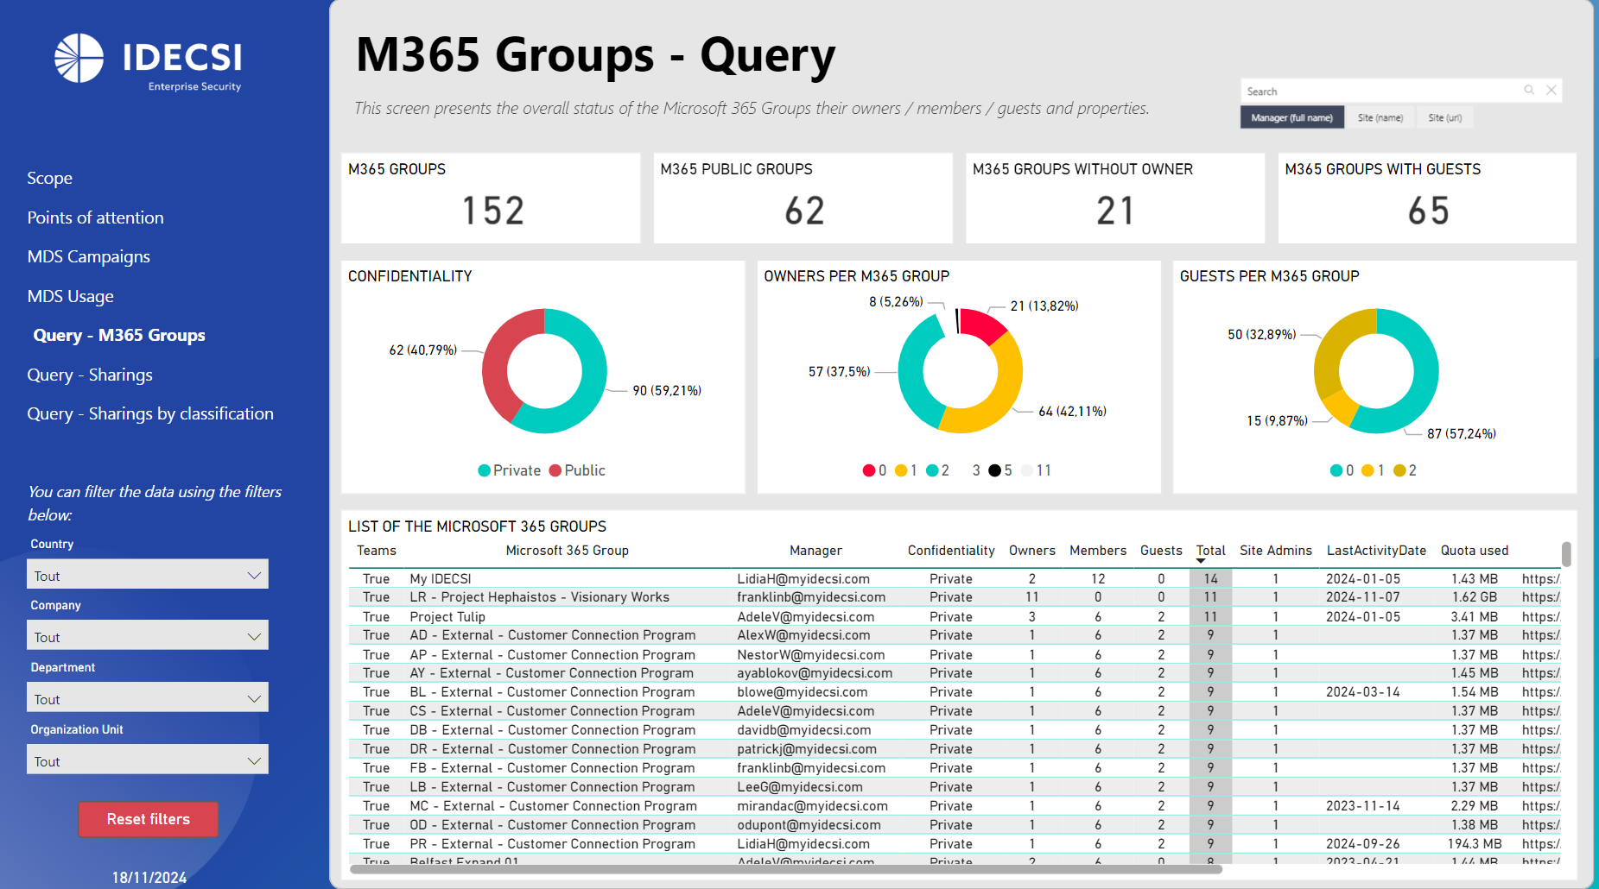
Task: Select the M365 Groups With Guests card
Action: coord(1427,199)
